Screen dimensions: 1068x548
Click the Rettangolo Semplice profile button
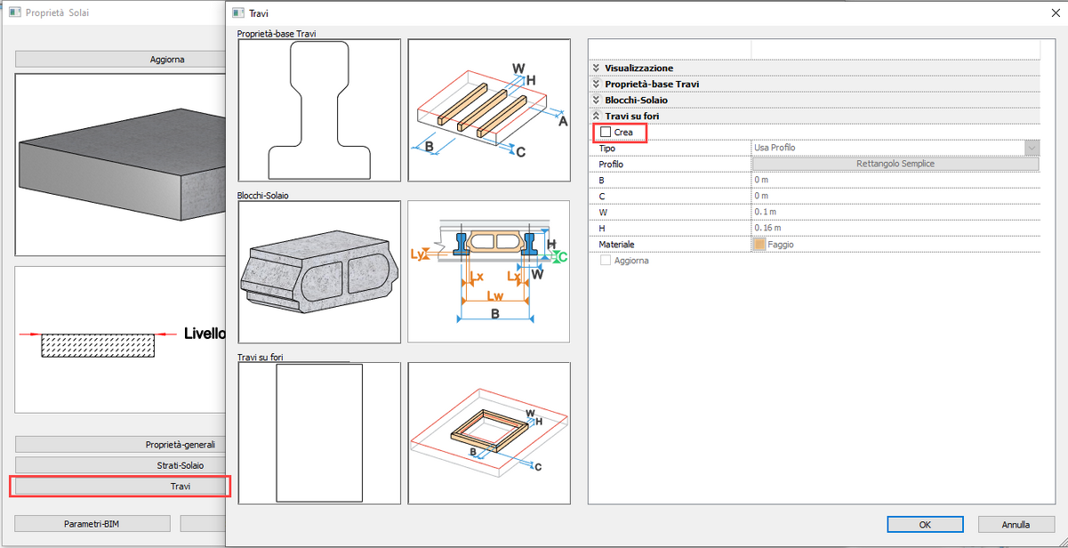(x=895, y=165)
